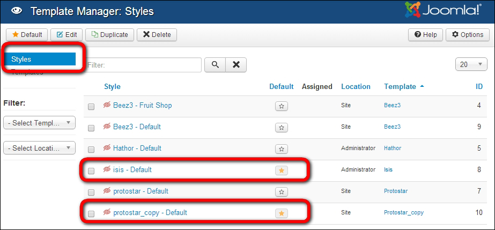
Task: Check the box for protostar - Default
Action: click(91, 192)
